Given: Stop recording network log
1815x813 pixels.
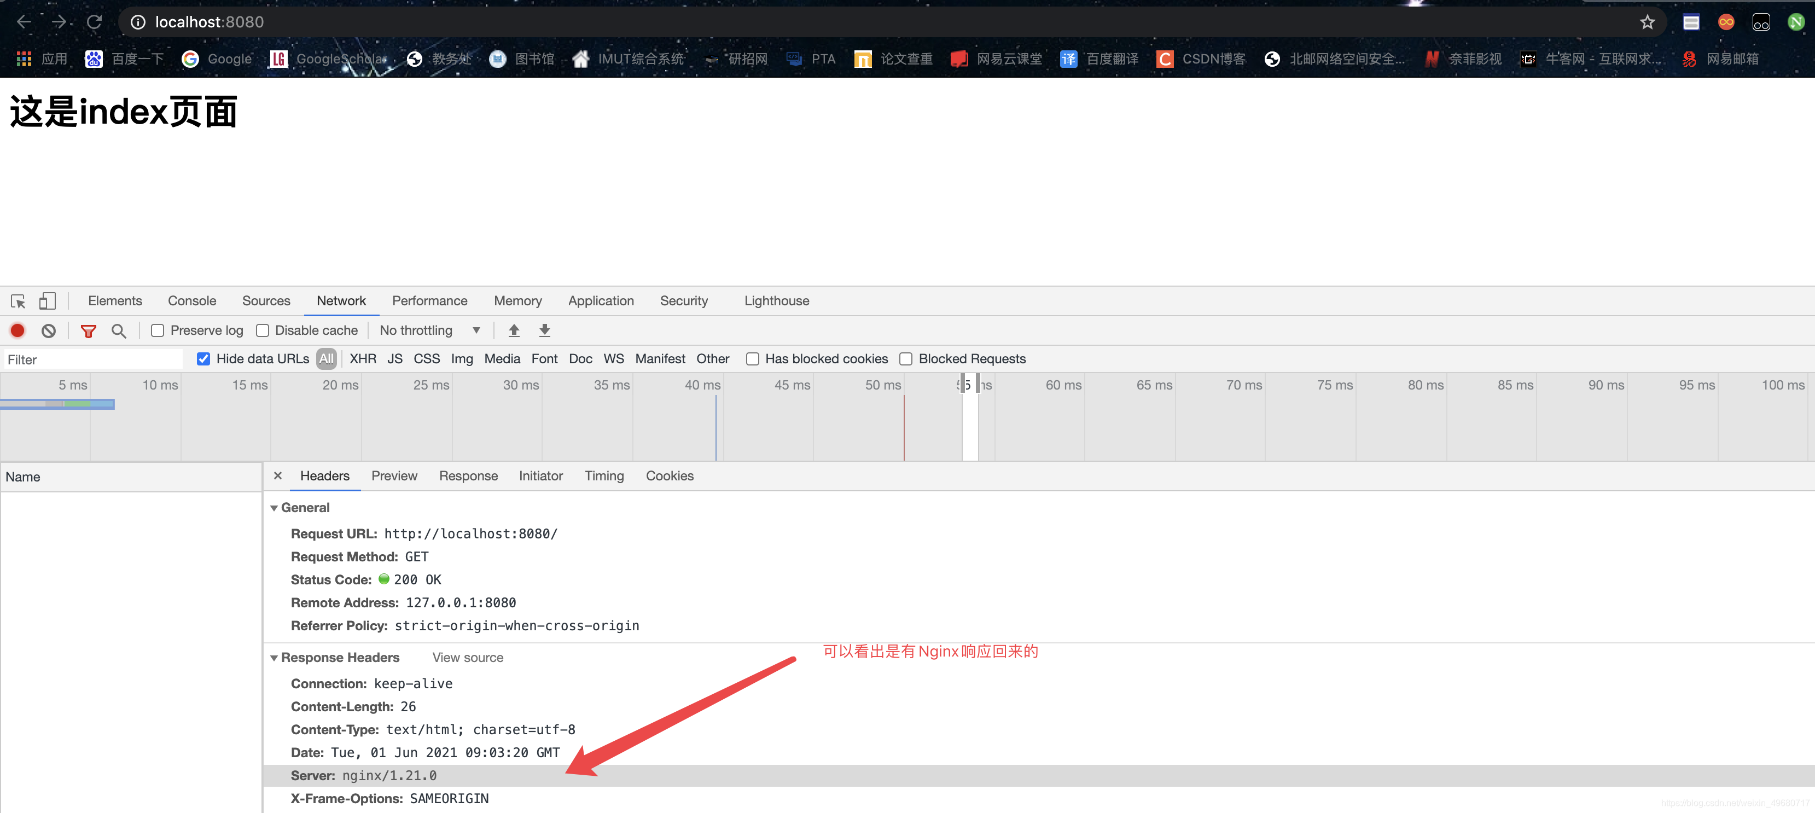Looking at the screenshot, I should [x=18, y=330].
